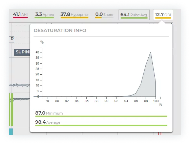
Task: Click the yellow bar under Hypopnea
Action: tap(75, 18)
